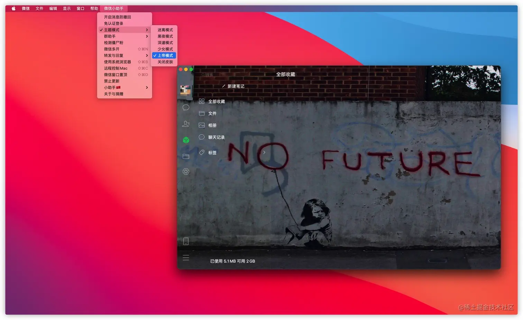Click the picture icon beside 相册
The image size is (523, 320).
[202, 125]
